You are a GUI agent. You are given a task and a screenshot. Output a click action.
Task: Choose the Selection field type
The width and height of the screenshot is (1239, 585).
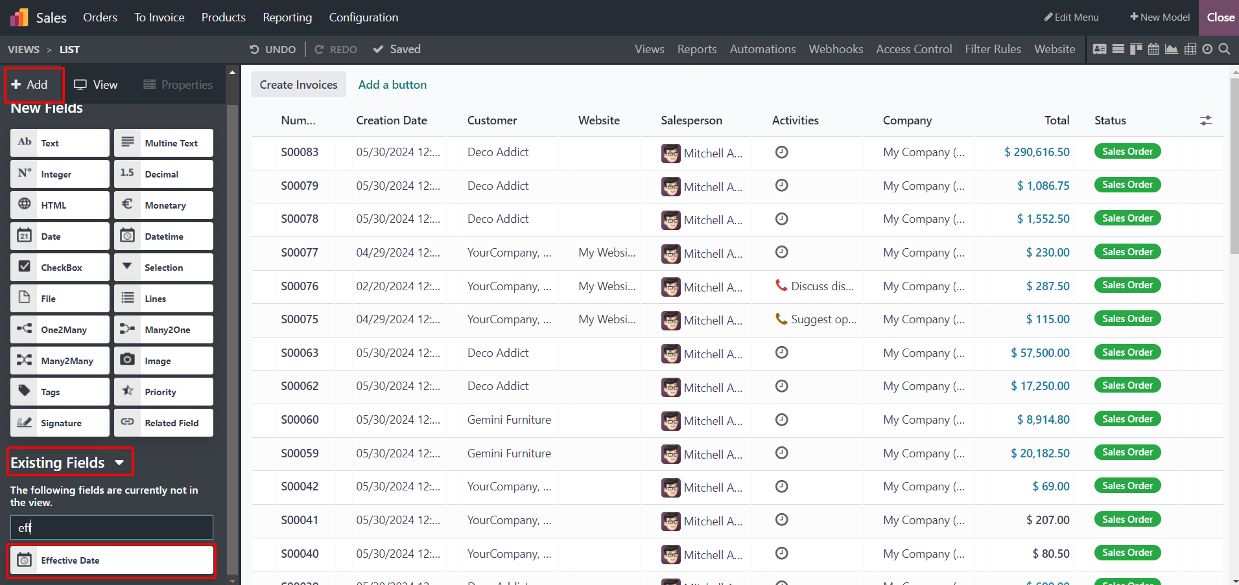pyautogui.click(x=163, y=268)
